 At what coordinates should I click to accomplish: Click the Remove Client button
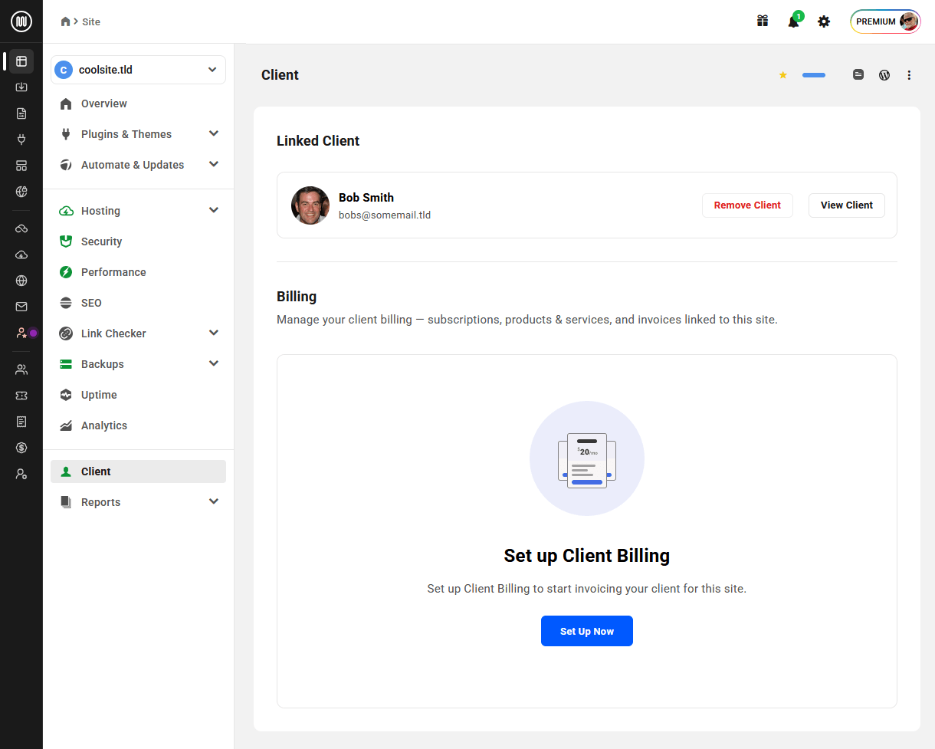coord(747,205)
